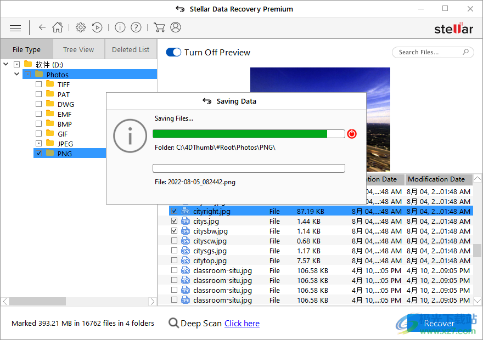Click the file list vertical scrollbar thumb
483x340 pixels.
point(477,250)
